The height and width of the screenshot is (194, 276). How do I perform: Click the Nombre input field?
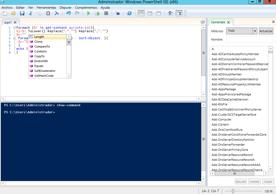coord(250,39)
